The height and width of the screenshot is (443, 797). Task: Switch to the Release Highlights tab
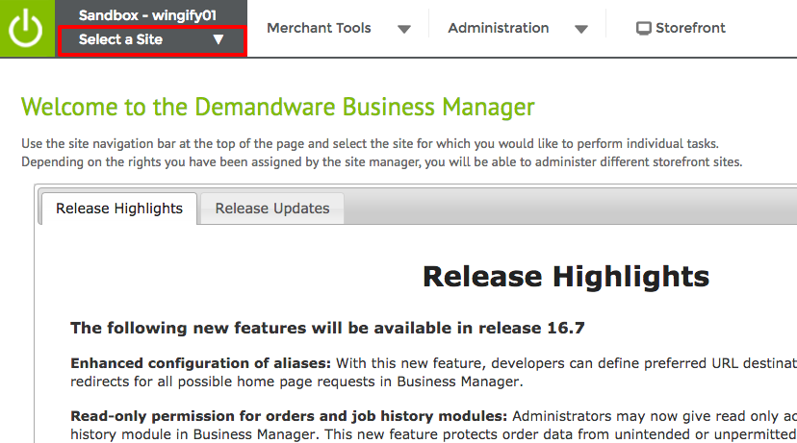119,209
